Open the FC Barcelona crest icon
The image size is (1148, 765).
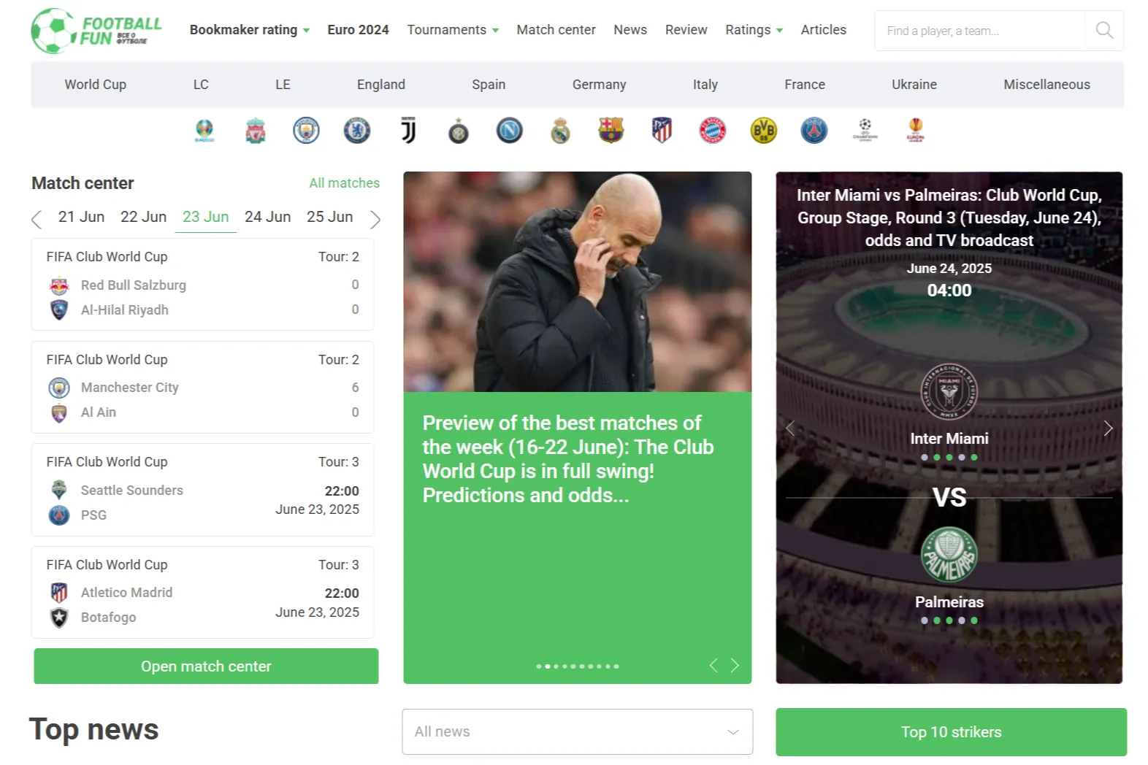click(611, 131)
